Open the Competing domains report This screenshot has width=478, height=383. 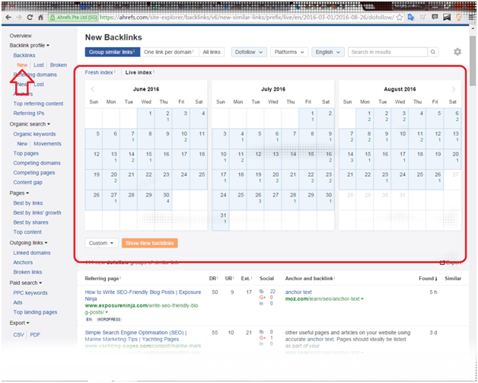[x=37, y=163]
